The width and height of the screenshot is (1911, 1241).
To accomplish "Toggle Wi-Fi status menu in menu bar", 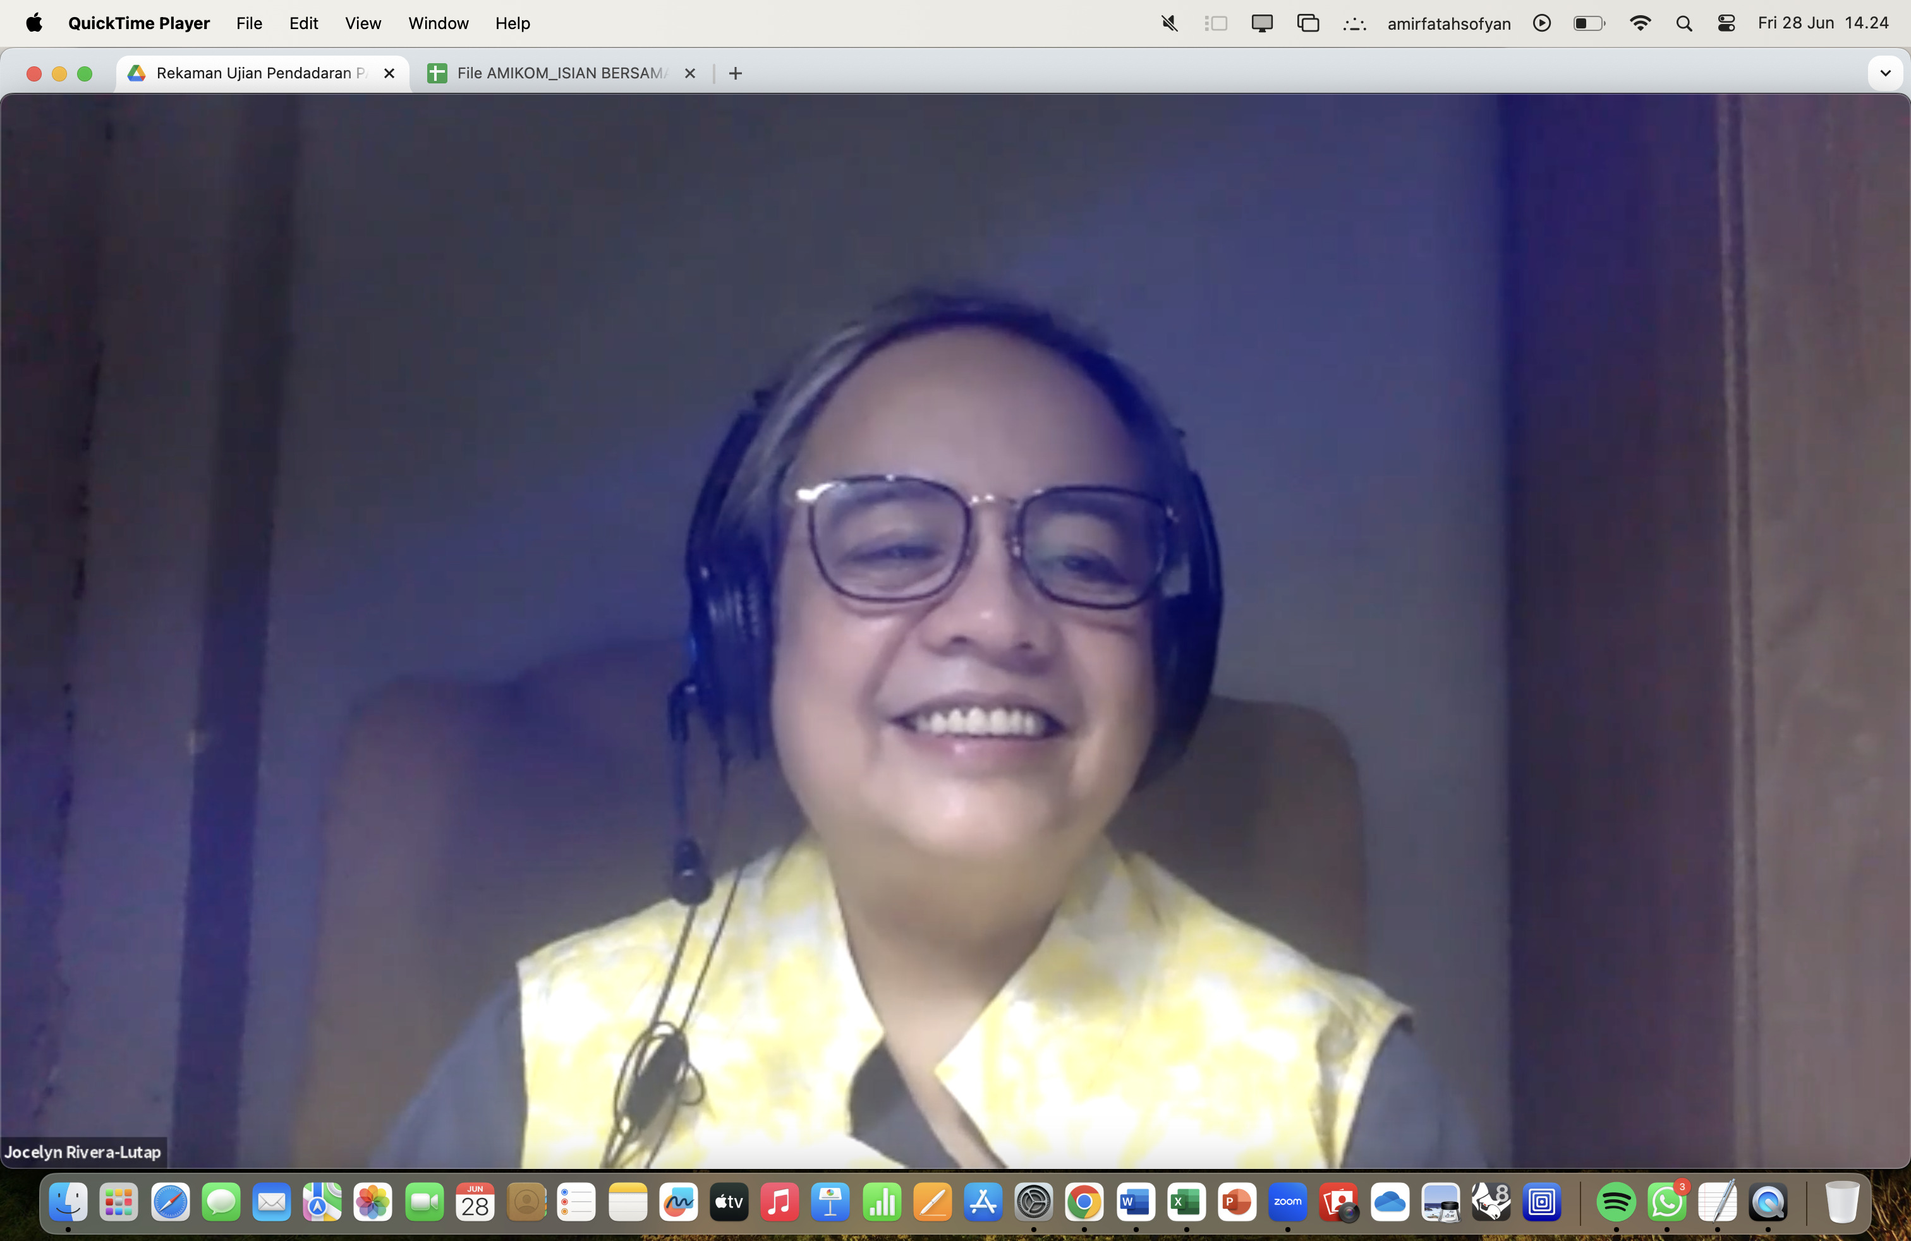I will point(1640,23).
